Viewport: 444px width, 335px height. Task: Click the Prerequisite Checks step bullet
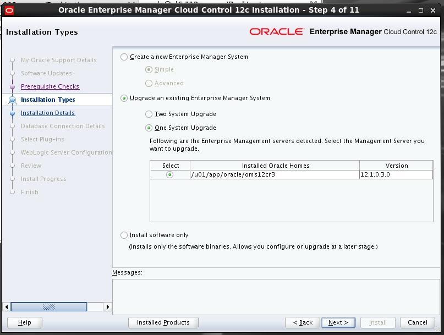(13, 87)
